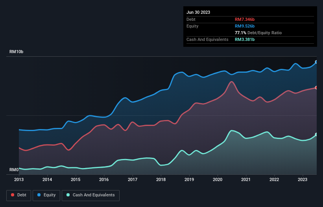Click the Cash And Equivalents endpoint marker

(316, 135)
